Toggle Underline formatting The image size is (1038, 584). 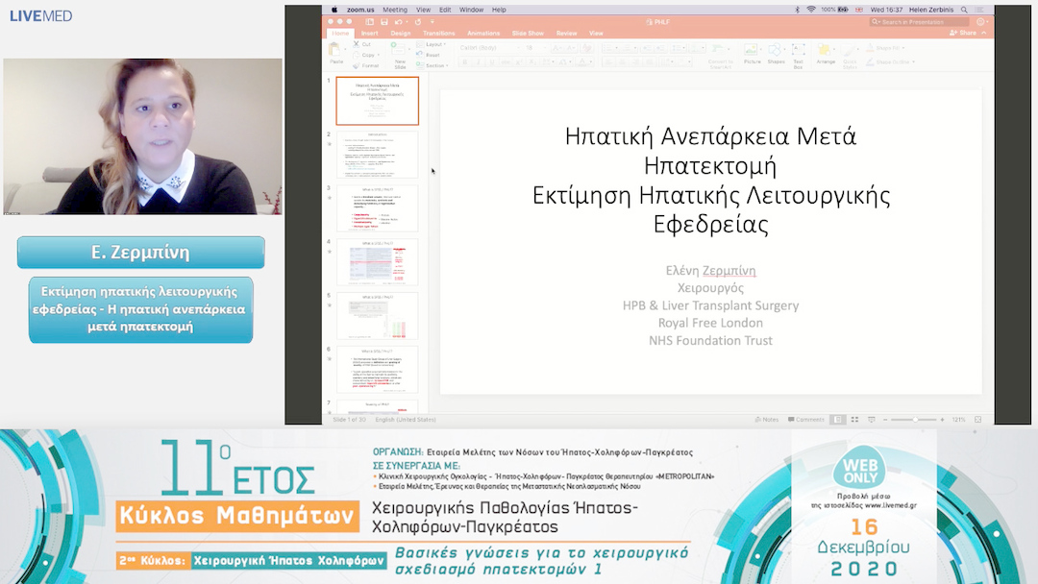pos(491,61)
